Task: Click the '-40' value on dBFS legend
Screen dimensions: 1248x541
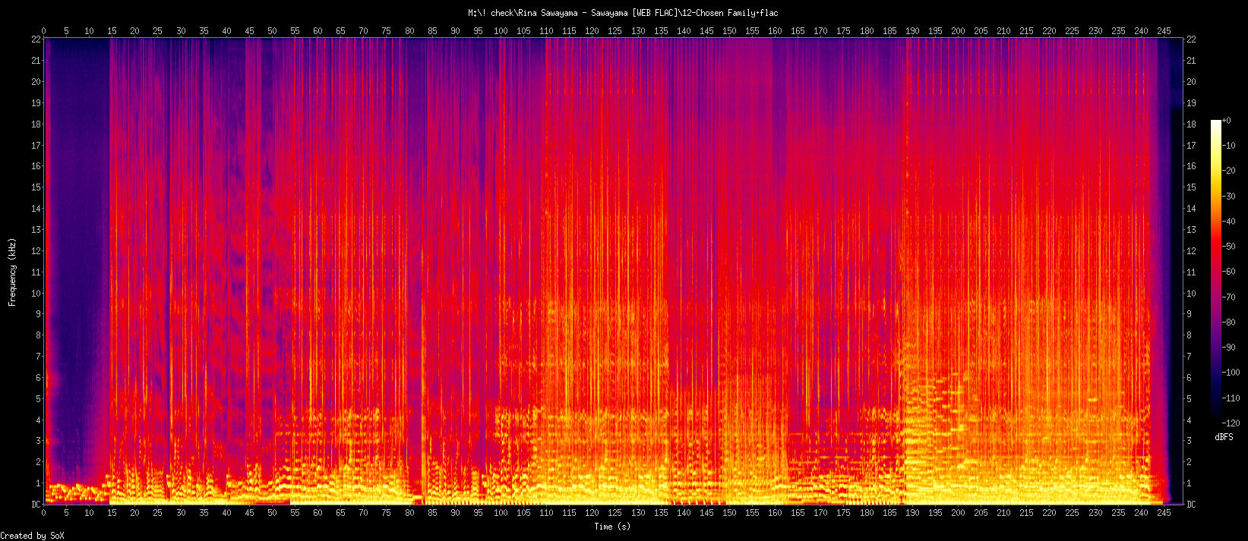Action: coord(1227,222)
